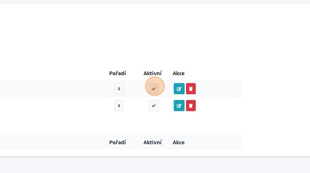Click the teal edit icon in first row
Screen dimensions: 310x173
[x=179, y=89]
